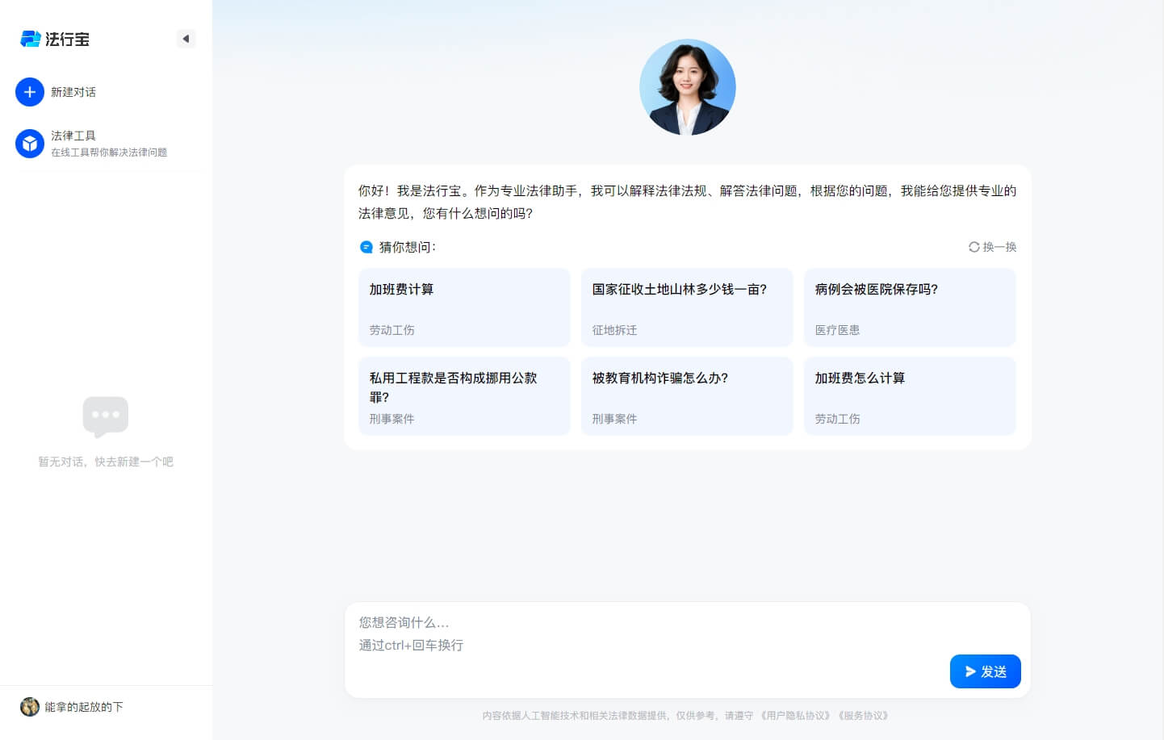1164x740 pixels.
Task: Click the 在线工具帮你解决法律问题 subtitle
Action: [x=109, y=153]
